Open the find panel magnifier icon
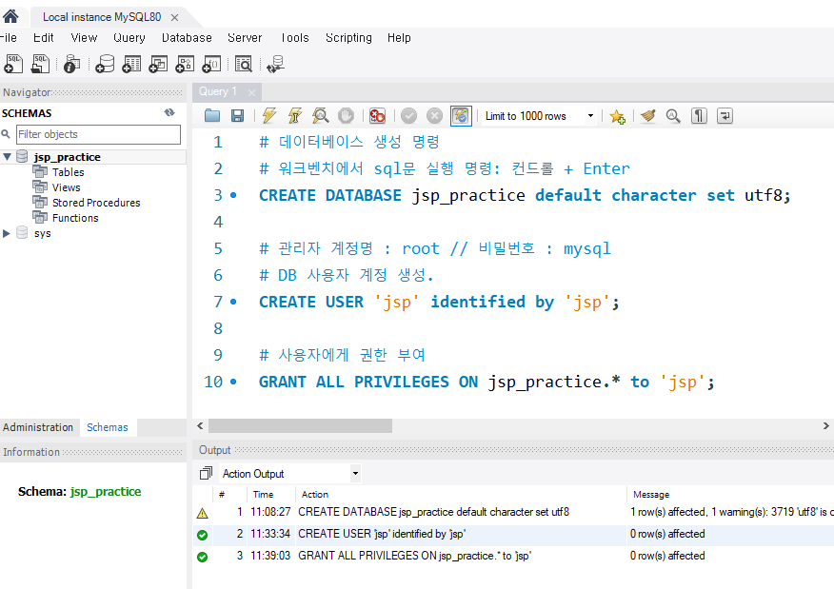Viewport: 834px width, 589px height. pos(673,115)
